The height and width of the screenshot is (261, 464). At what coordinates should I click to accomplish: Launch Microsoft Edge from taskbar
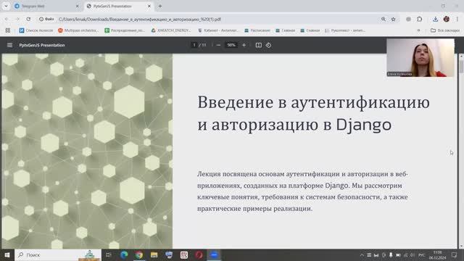coord(124,254)
